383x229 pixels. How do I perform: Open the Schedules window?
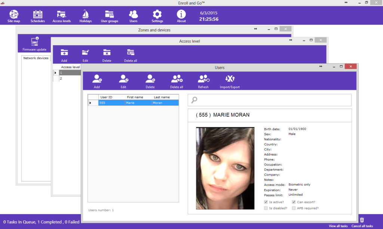[x=37, y=15]
